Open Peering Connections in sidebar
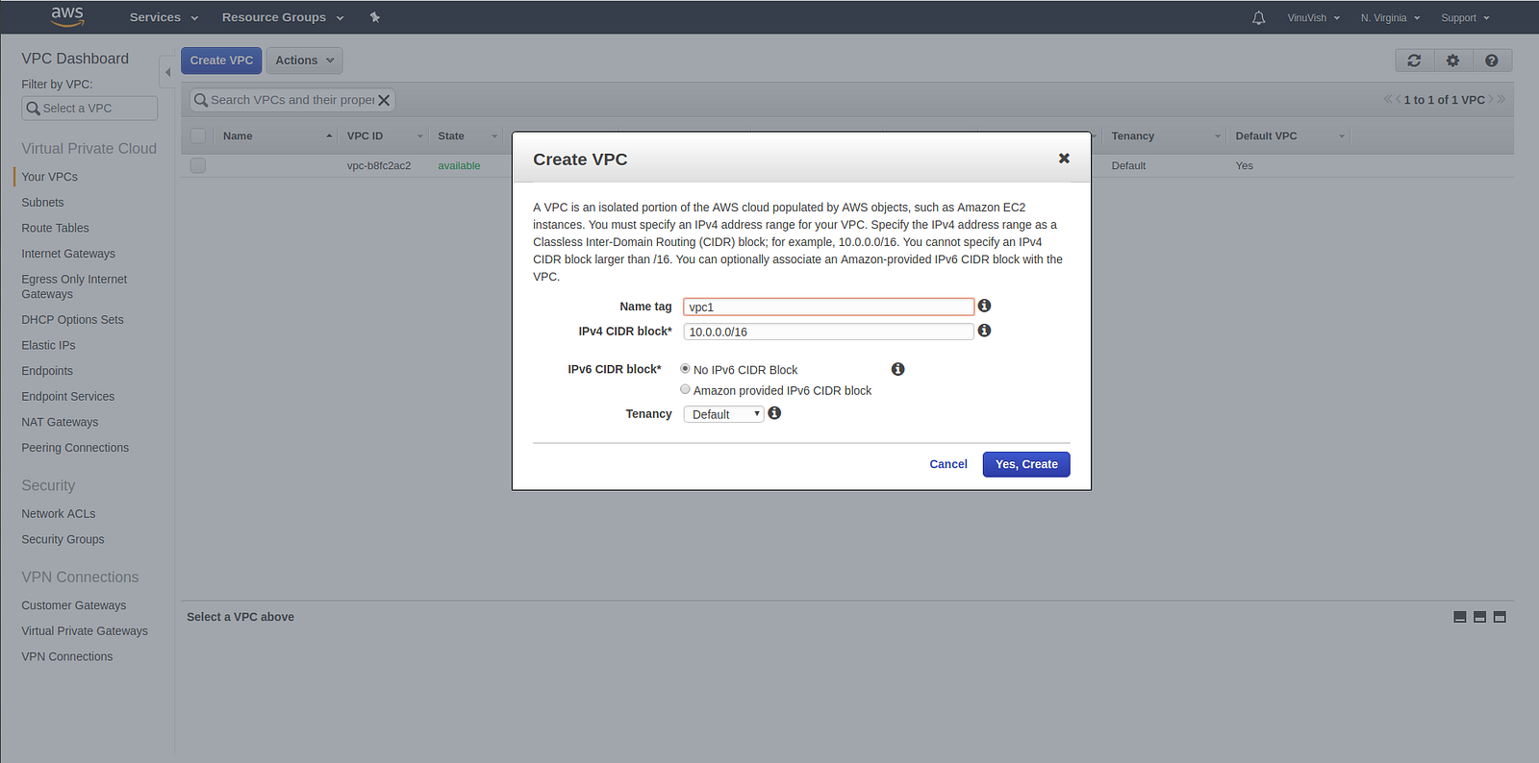Image resolution: width=1539 pixels, height=763 pixels. [75, 448]
